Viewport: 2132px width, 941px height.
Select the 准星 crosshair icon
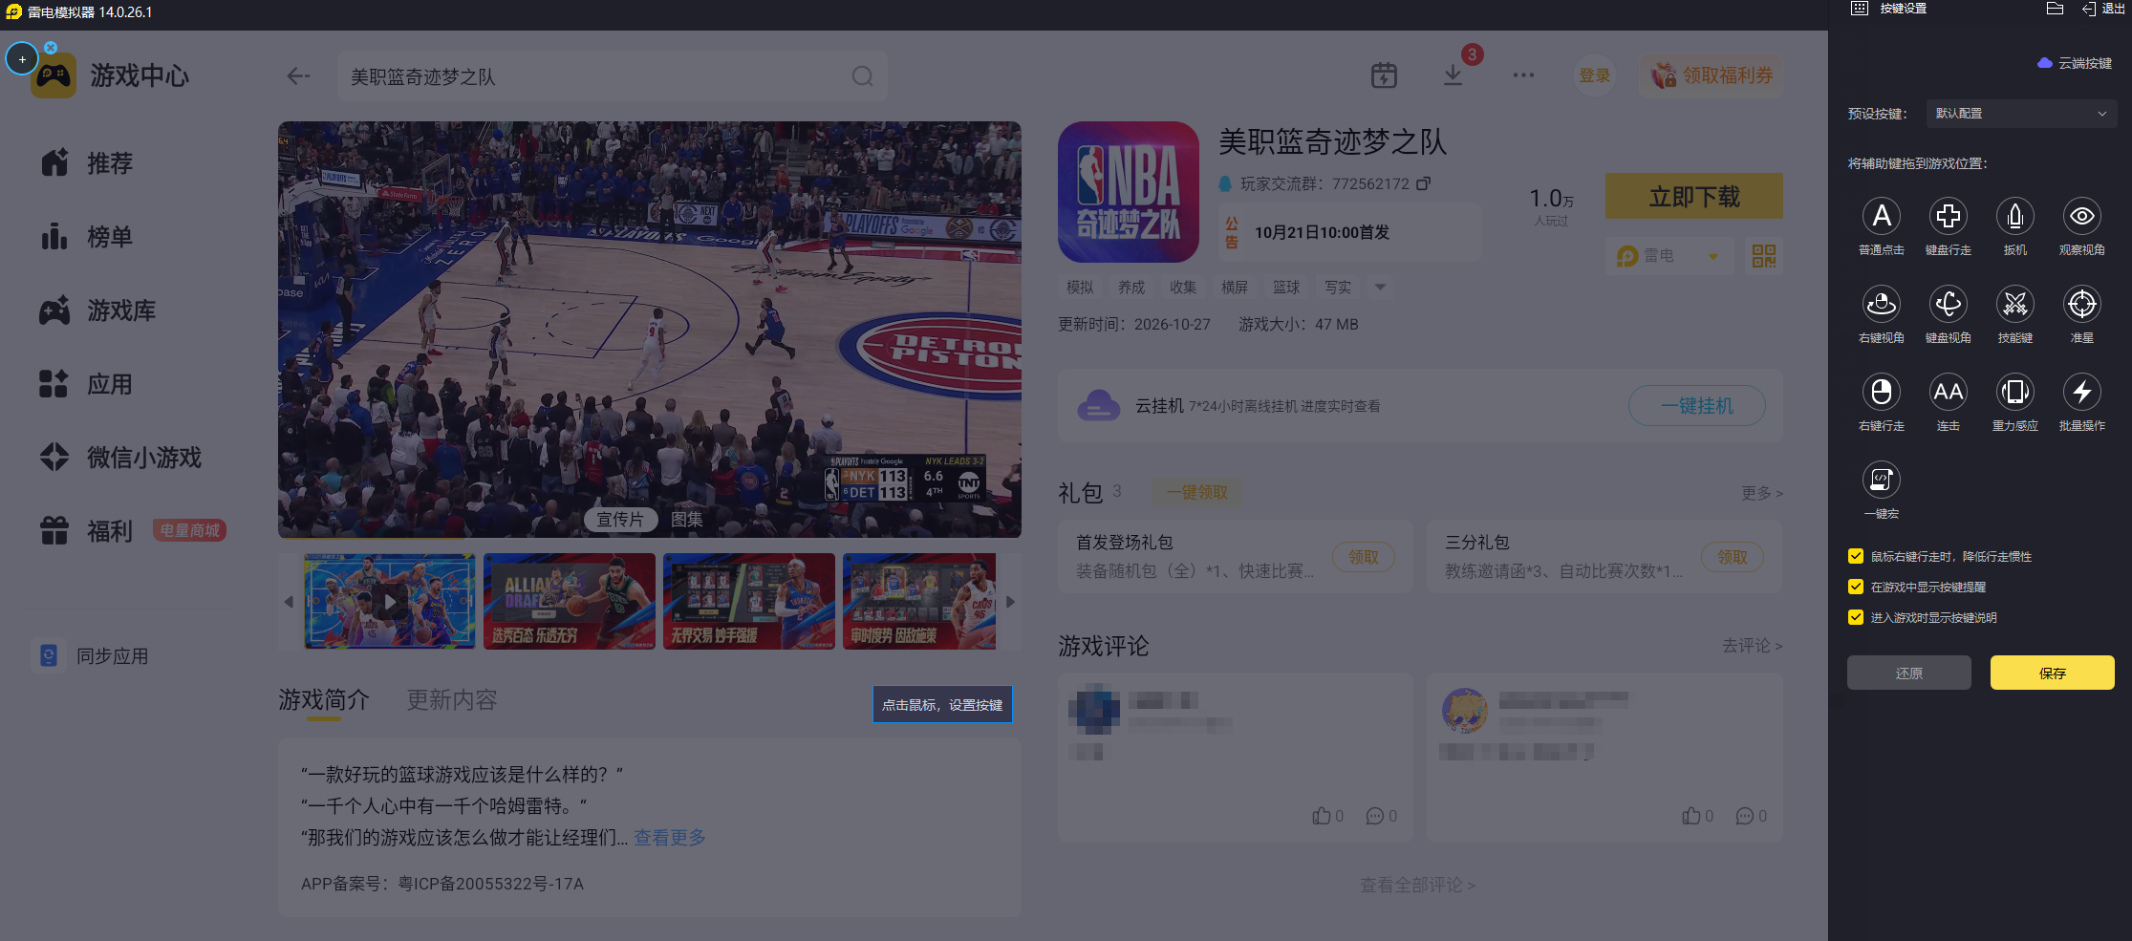click(2081, 305)
